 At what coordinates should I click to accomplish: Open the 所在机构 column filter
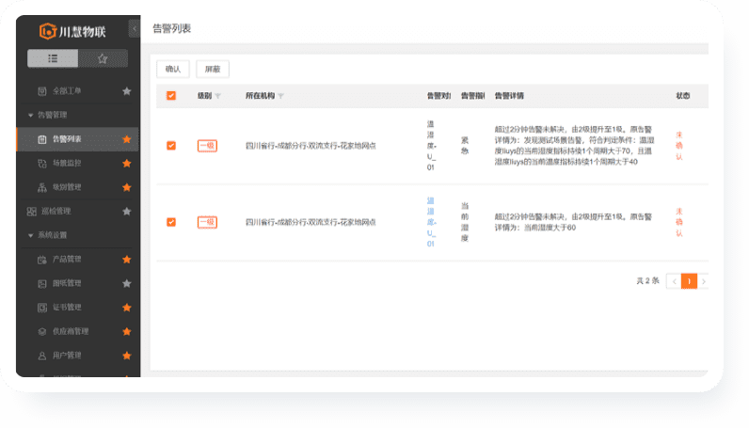click(280, 96)
